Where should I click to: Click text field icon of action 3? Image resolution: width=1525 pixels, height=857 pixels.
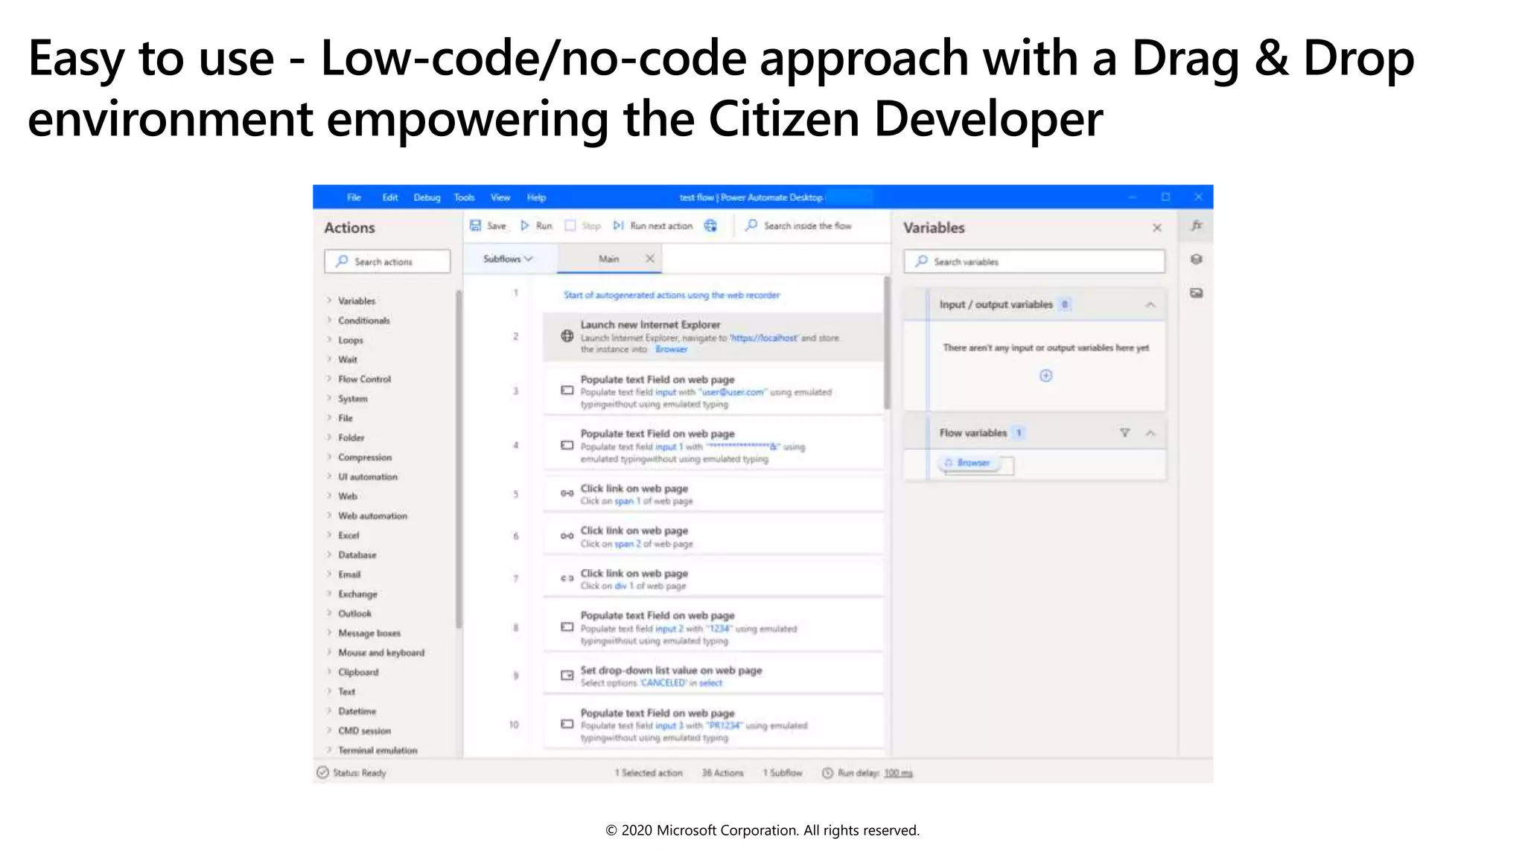pos(567,391)
